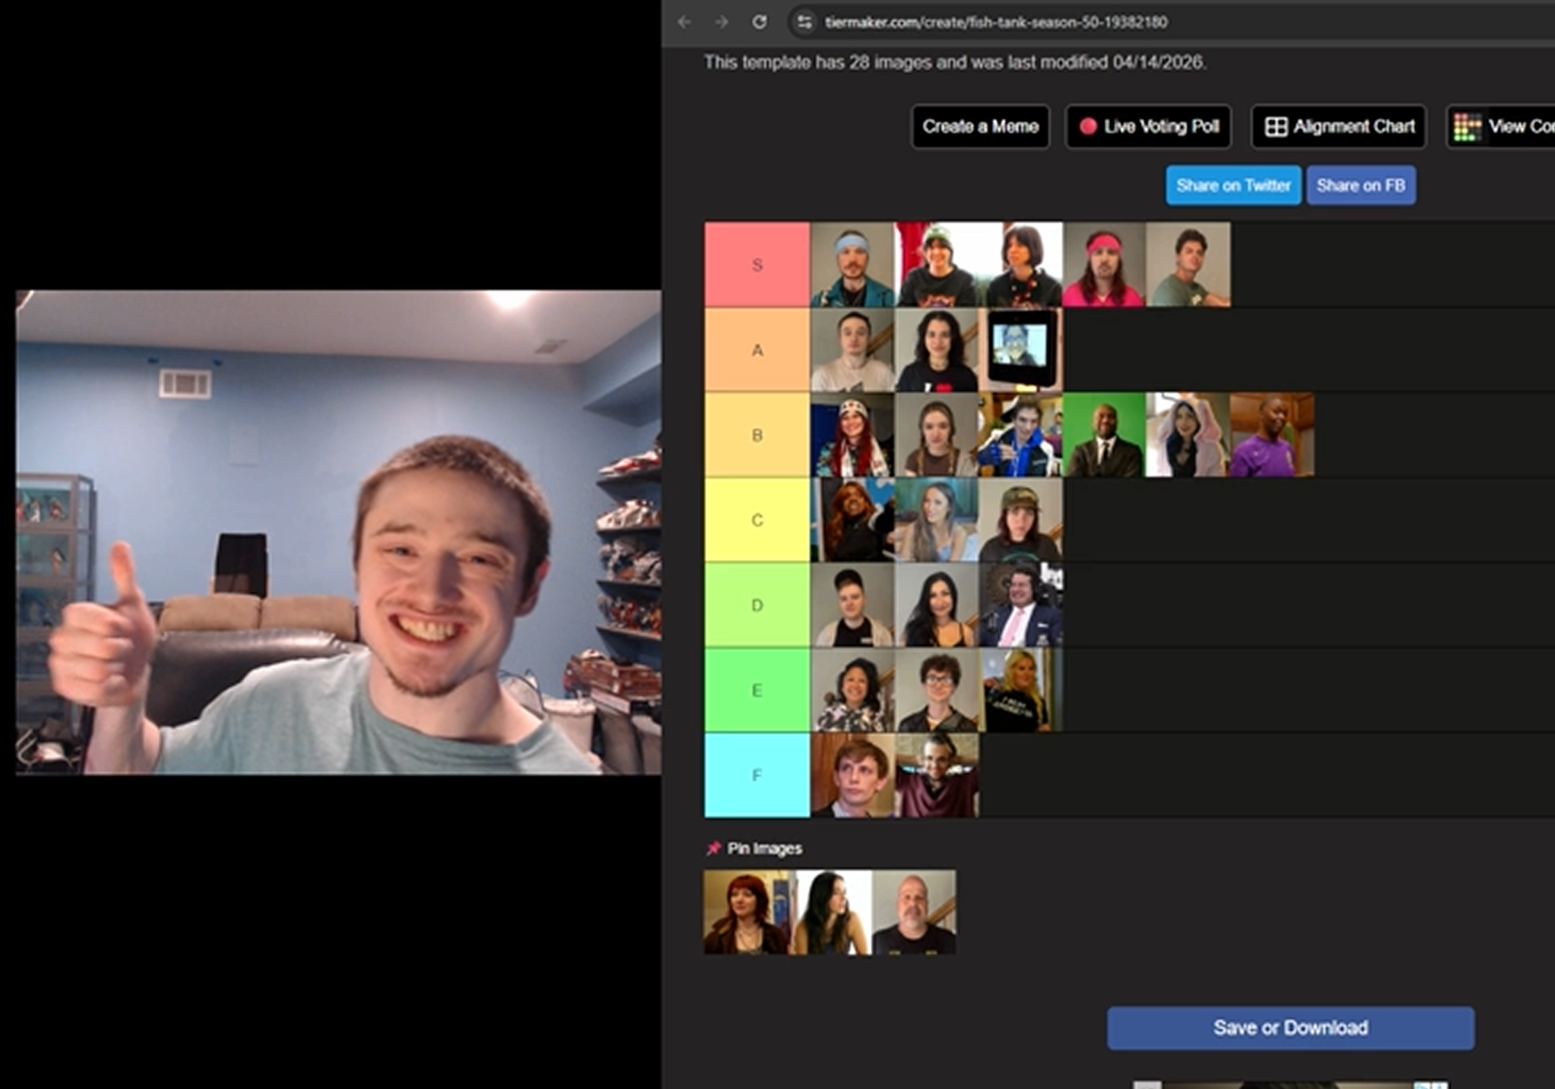Screen dimensions: 1555x1089
Task: Click the Save or Download button
Action: (1290, 1027)
